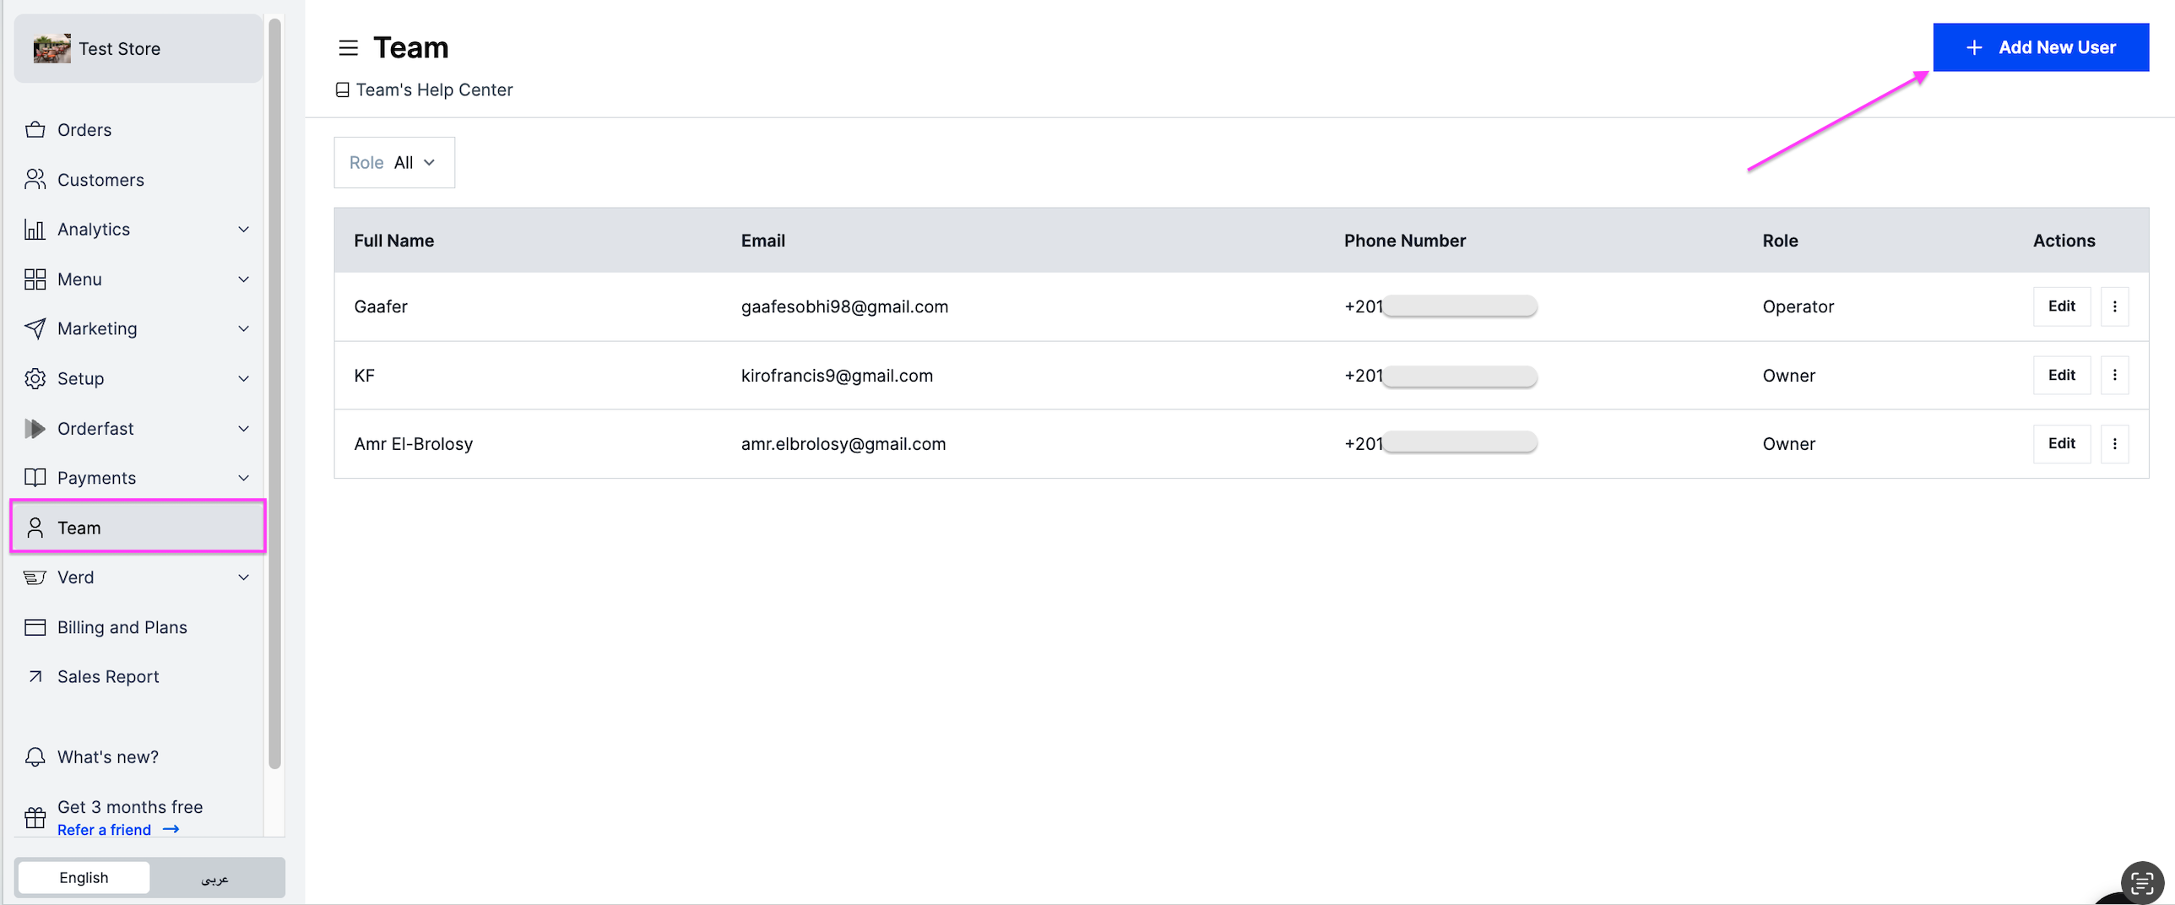
Task: Click the Test Store logo thumbnail
Action: tap(52, 48)
